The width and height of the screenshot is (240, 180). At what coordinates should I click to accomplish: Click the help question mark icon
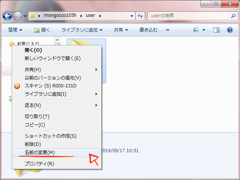230,30
